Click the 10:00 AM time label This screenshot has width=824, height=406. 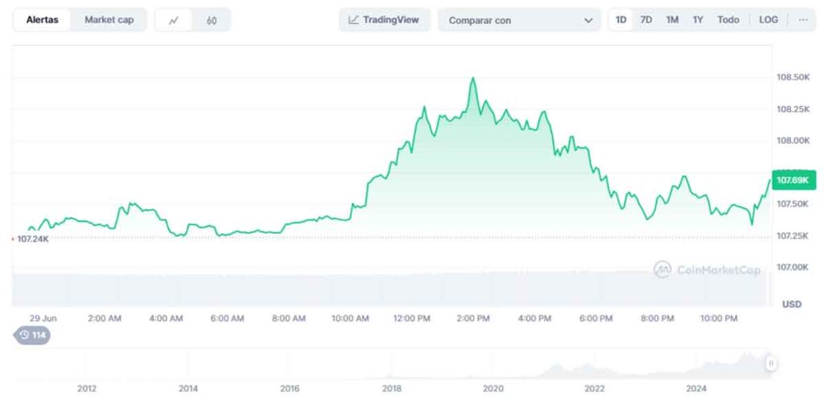coord(350,318)
